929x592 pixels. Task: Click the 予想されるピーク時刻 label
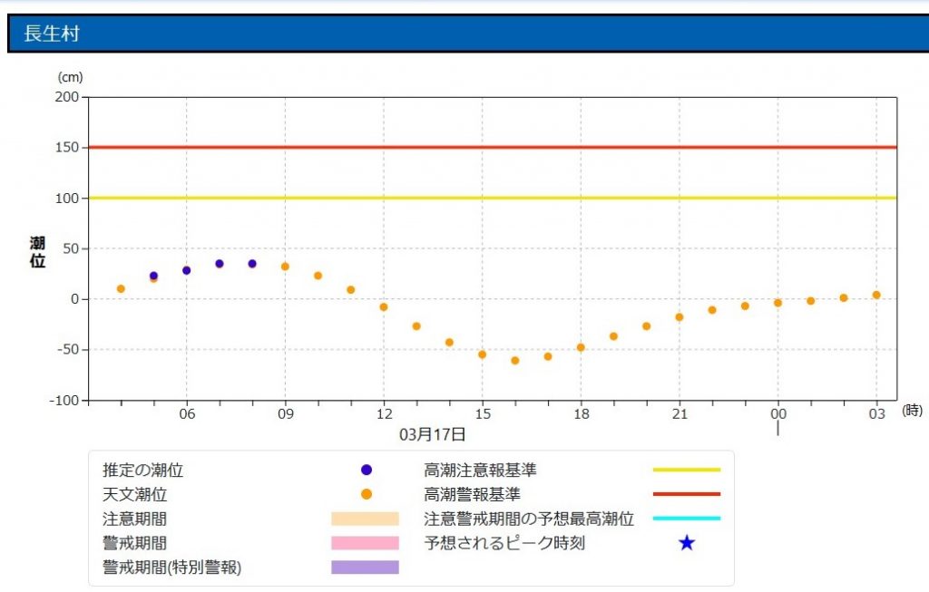(x=504, y=543)
